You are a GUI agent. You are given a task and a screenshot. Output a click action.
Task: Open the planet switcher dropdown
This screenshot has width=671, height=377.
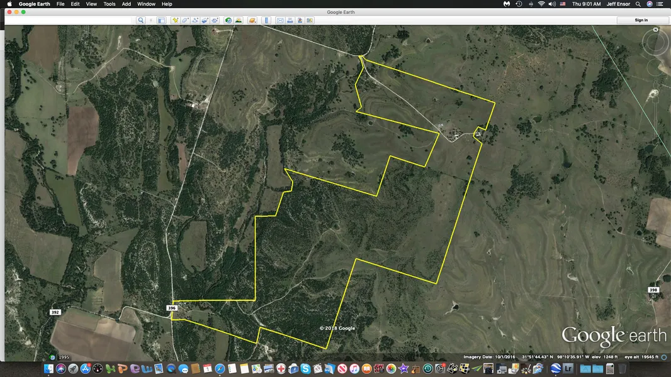(x=252, y=20)
